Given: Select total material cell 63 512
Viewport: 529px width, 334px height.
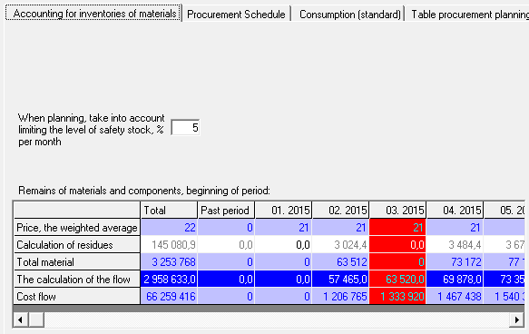Looking at the screenshot, I should tap(340, 261).
